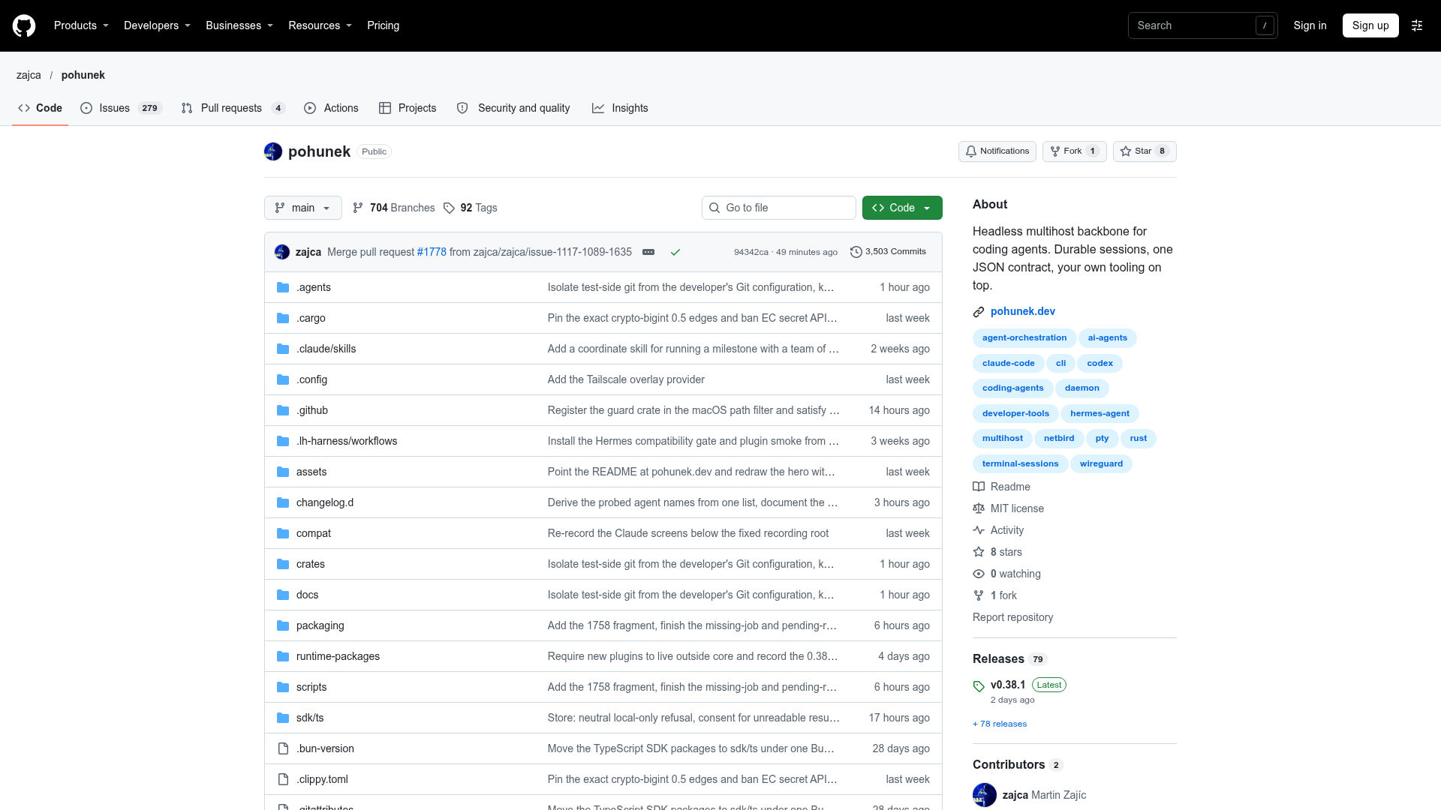Click the link icon beside pohunek.dev
1441x810 pixels.
coord(979,312)
